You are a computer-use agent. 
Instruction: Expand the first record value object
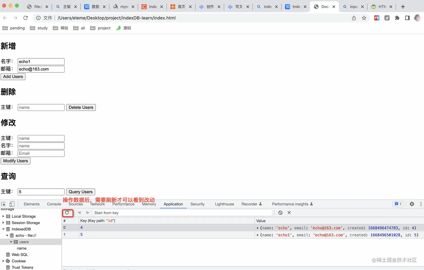[x=258, y=228]
